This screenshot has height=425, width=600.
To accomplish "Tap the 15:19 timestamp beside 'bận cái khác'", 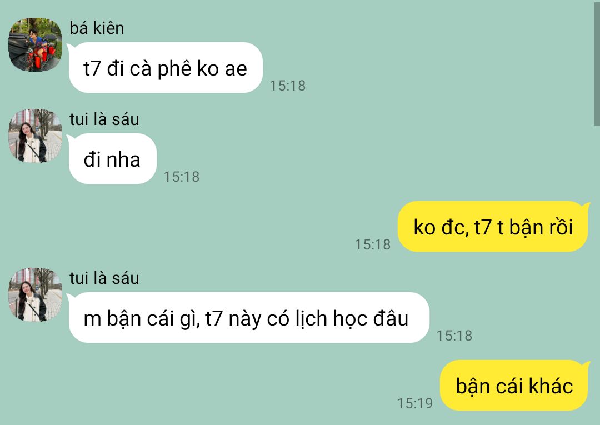I will (x=415, y=403).
